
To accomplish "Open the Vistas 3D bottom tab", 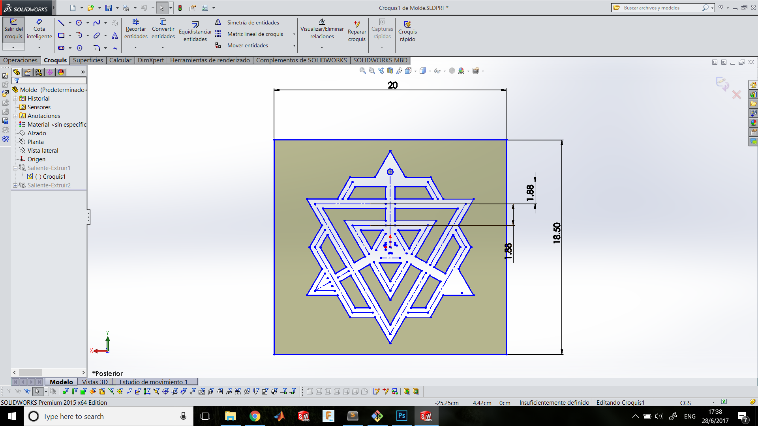I will point(95,382).
